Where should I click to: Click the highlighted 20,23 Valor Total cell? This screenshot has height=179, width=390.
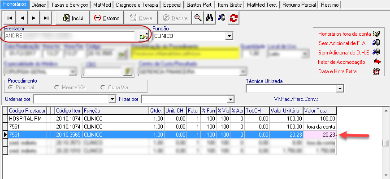tap(320, 135)
